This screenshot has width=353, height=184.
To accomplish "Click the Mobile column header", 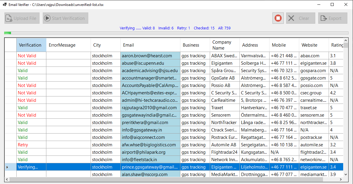I will 284,45.
